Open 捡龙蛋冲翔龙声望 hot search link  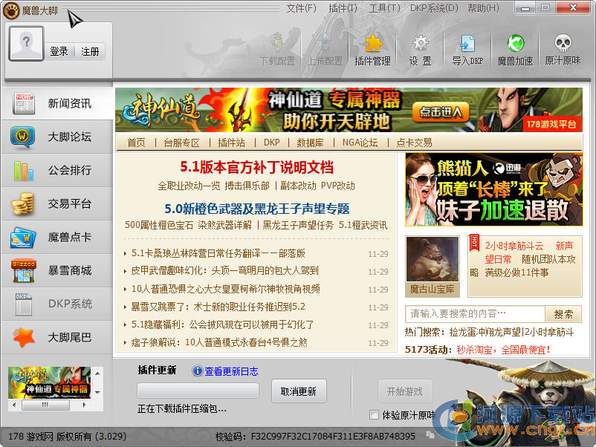click(x=485, y=333)
